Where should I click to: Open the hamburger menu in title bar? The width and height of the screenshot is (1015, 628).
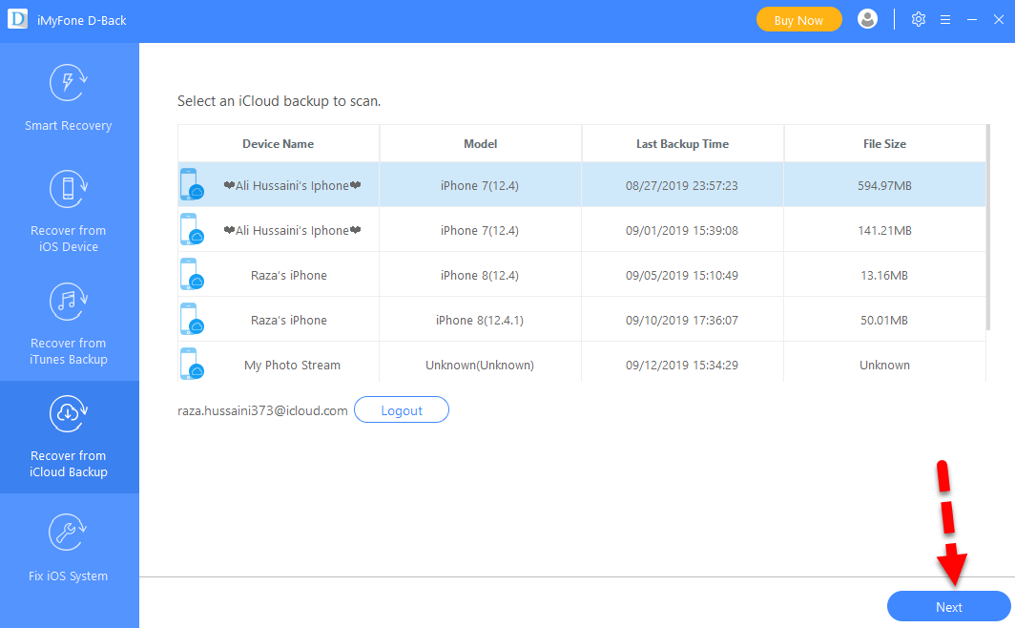(945, 19)
